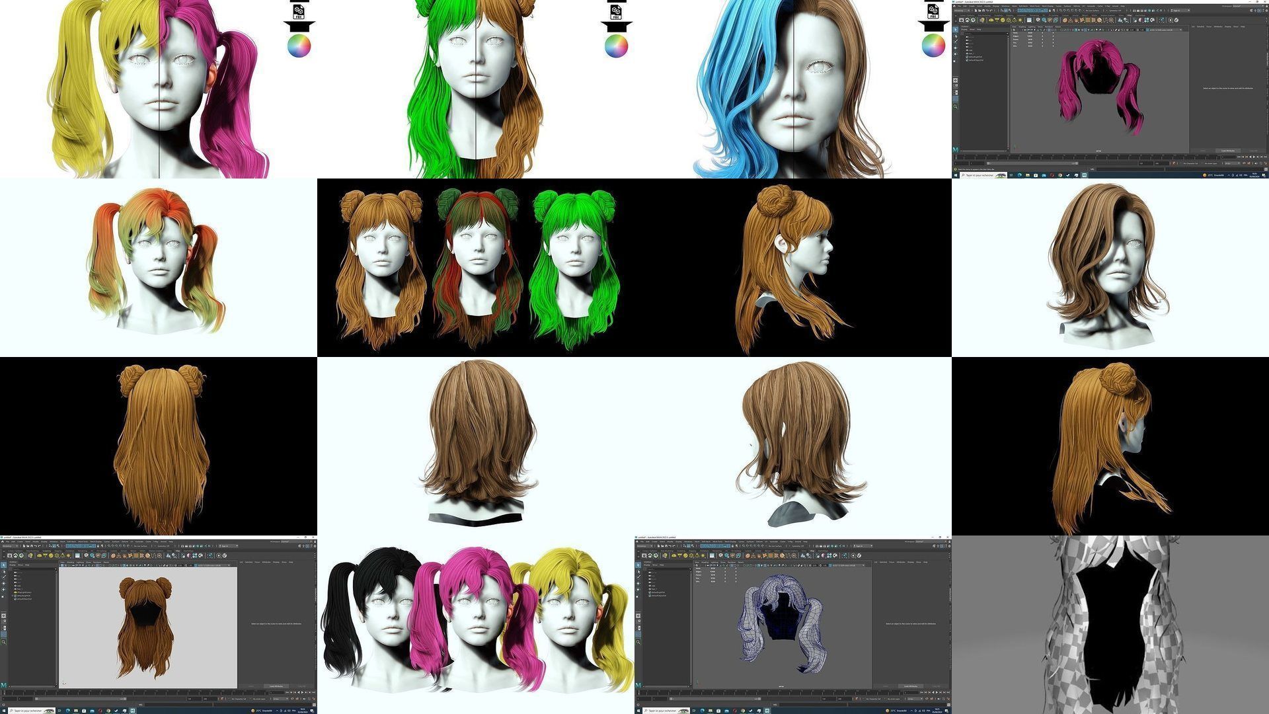Open the Maya screenshot with brown bun hair
Image resolution: width=1269 pixels, height=714 pixels.
click(x=159, y=625)
